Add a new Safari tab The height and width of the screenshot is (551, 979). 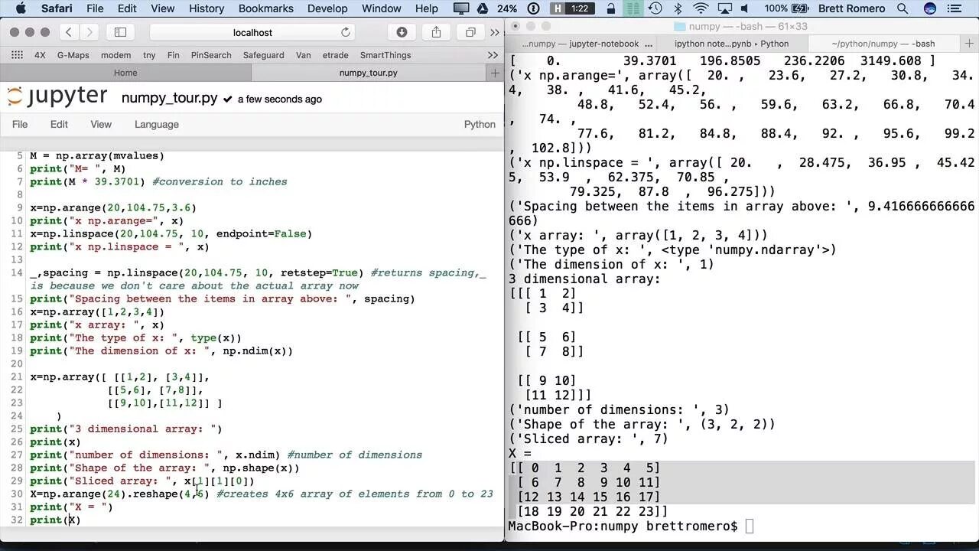click(x=495, y=73)
